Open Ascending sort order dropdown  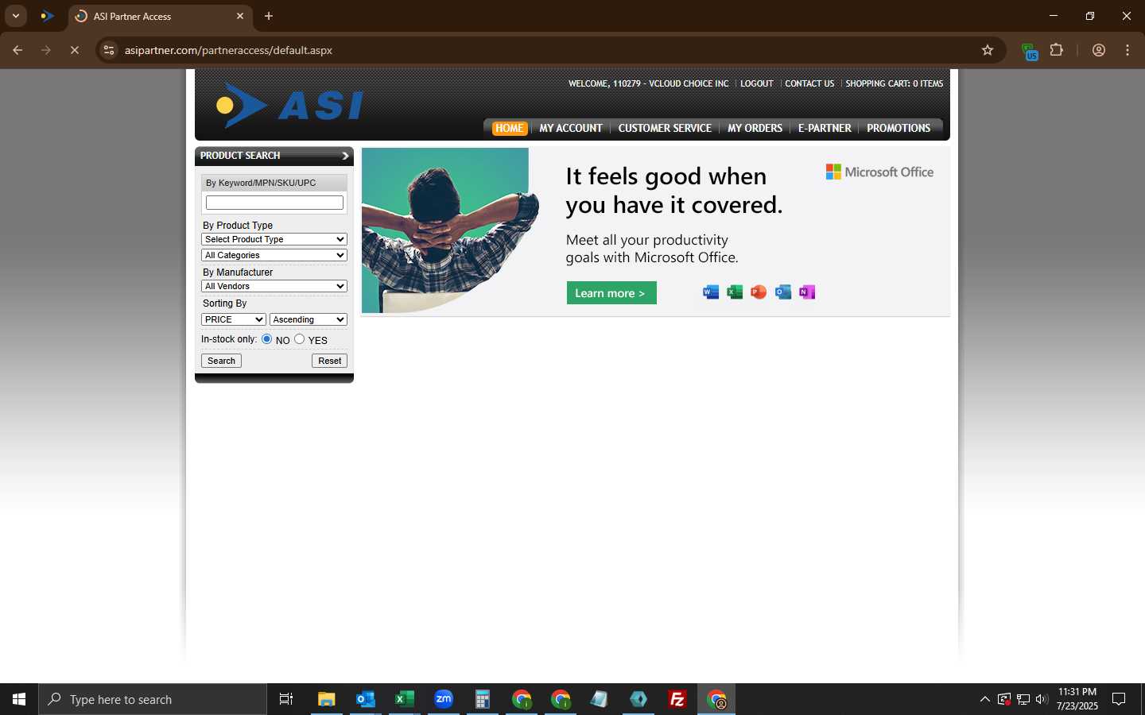pyautogui.click(x=309, y=319)
